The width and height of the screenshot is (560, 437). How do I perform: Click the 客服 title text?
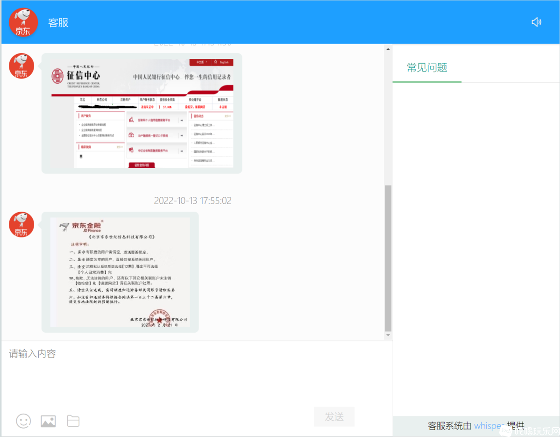click(x=58, y=22)
